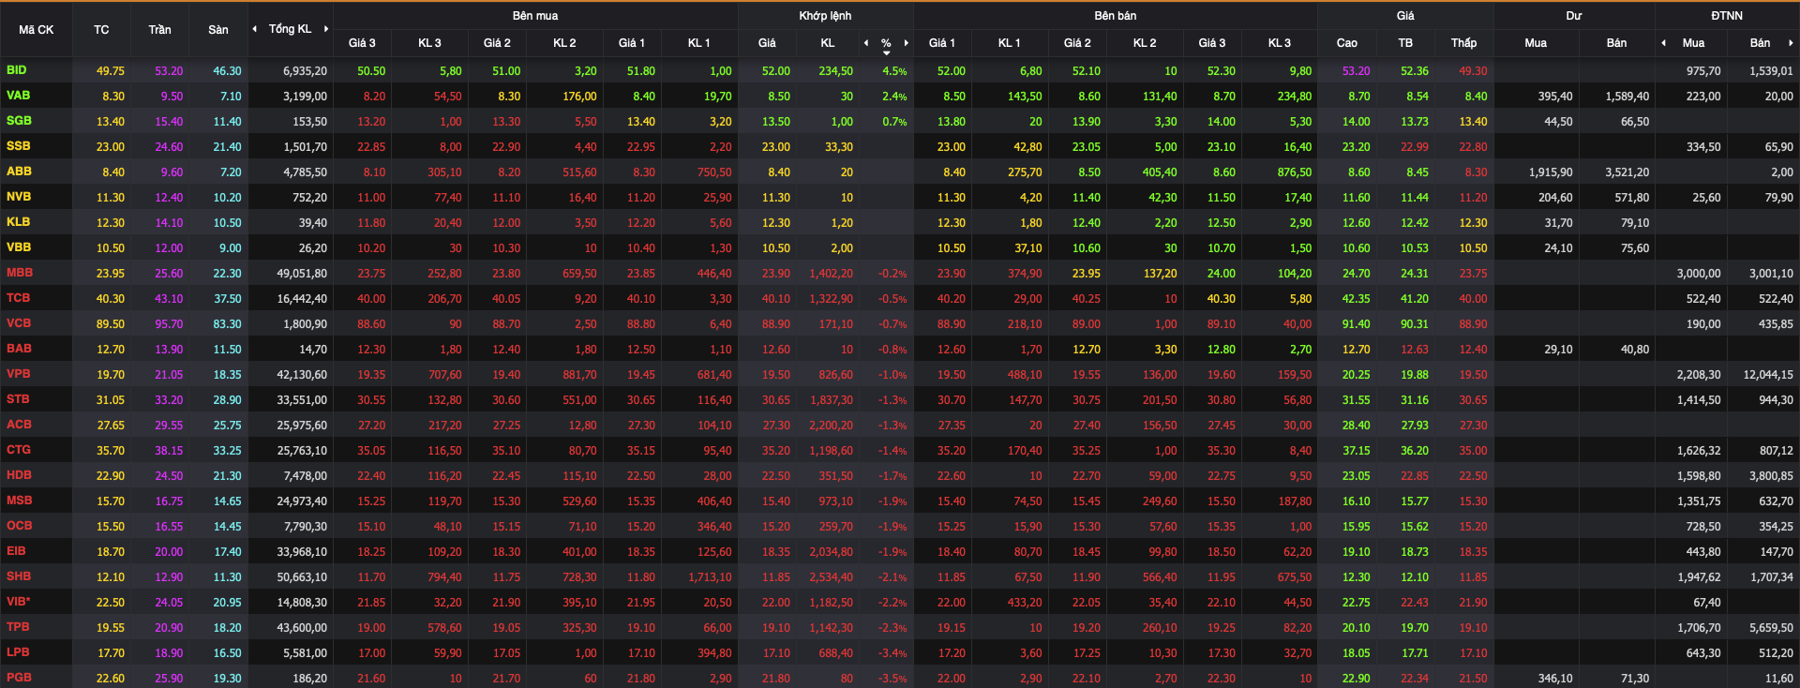Open the STB stock symbol

18,399
